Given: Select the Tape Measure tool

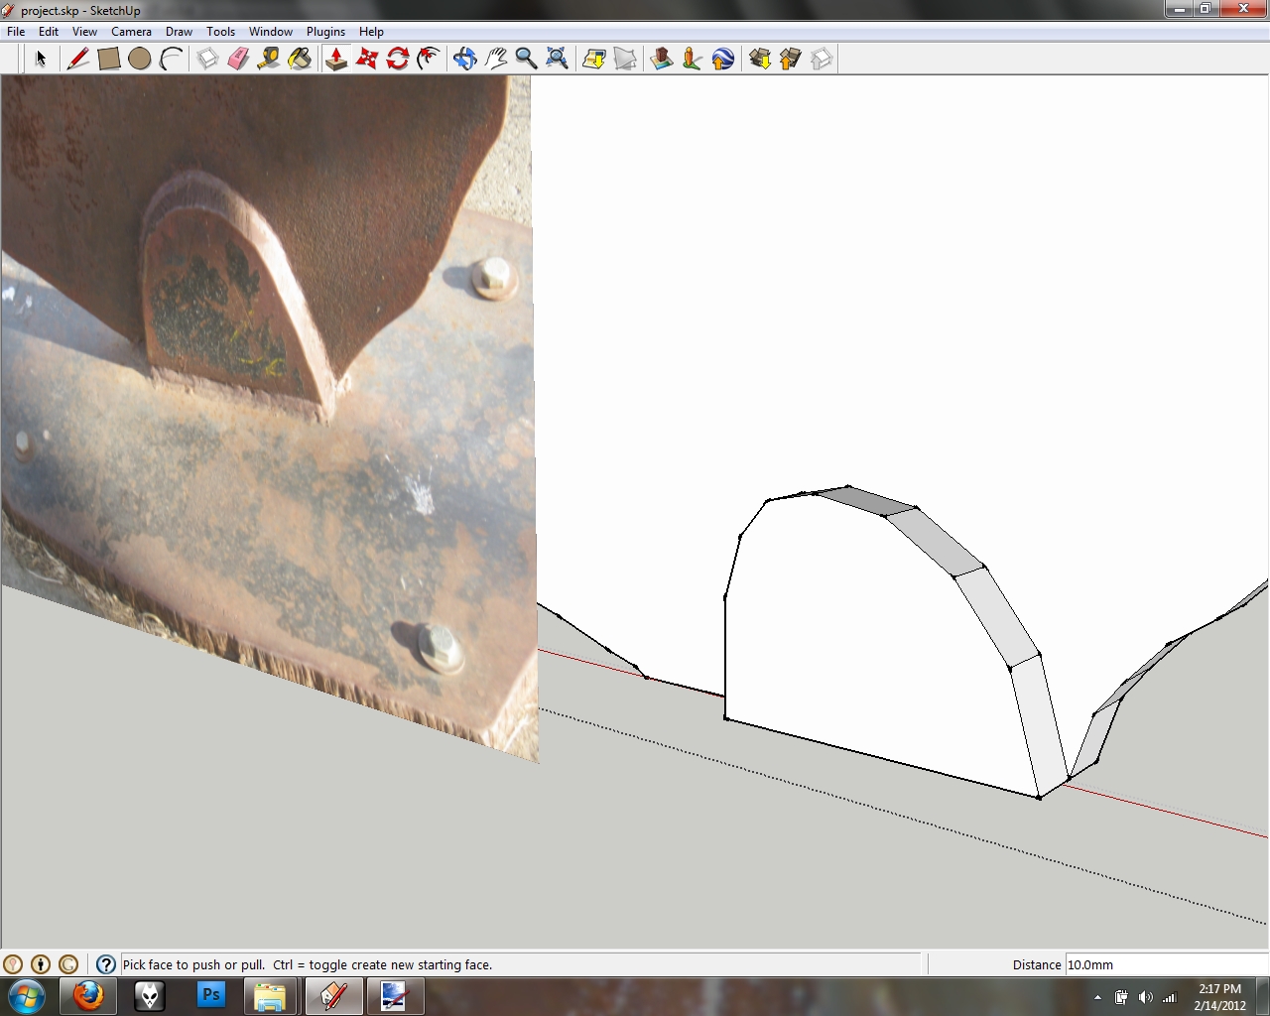Looking at the screenshot, I should pos(268,59).
